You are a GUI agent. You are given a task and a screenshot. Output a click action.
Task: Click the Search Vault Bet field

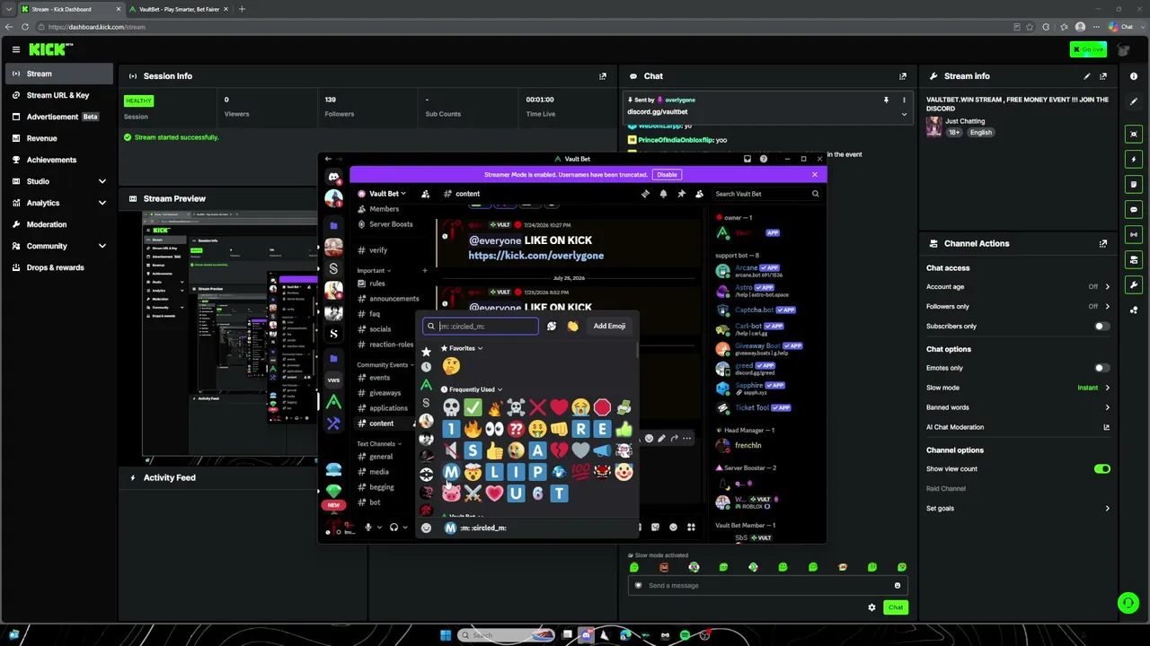(766, 194)
